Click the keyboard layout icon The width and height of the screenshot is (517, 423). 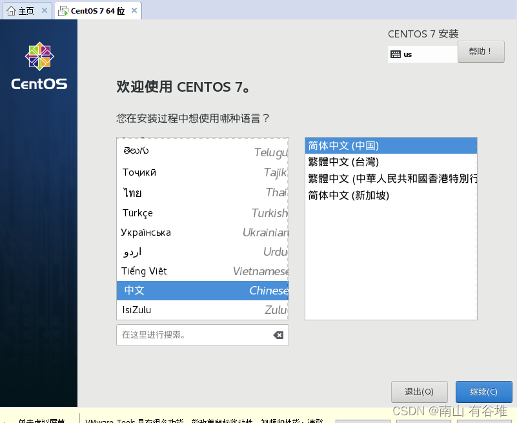395,54
